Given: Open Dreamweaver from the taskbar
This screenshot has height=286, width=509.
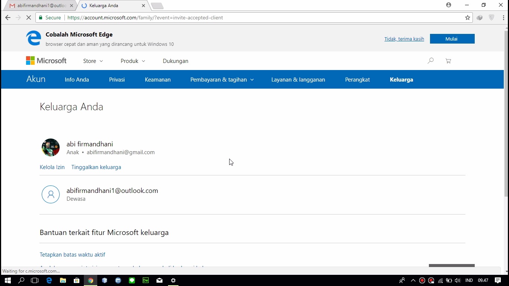Looking at the screenshot, I should point(146,280).
